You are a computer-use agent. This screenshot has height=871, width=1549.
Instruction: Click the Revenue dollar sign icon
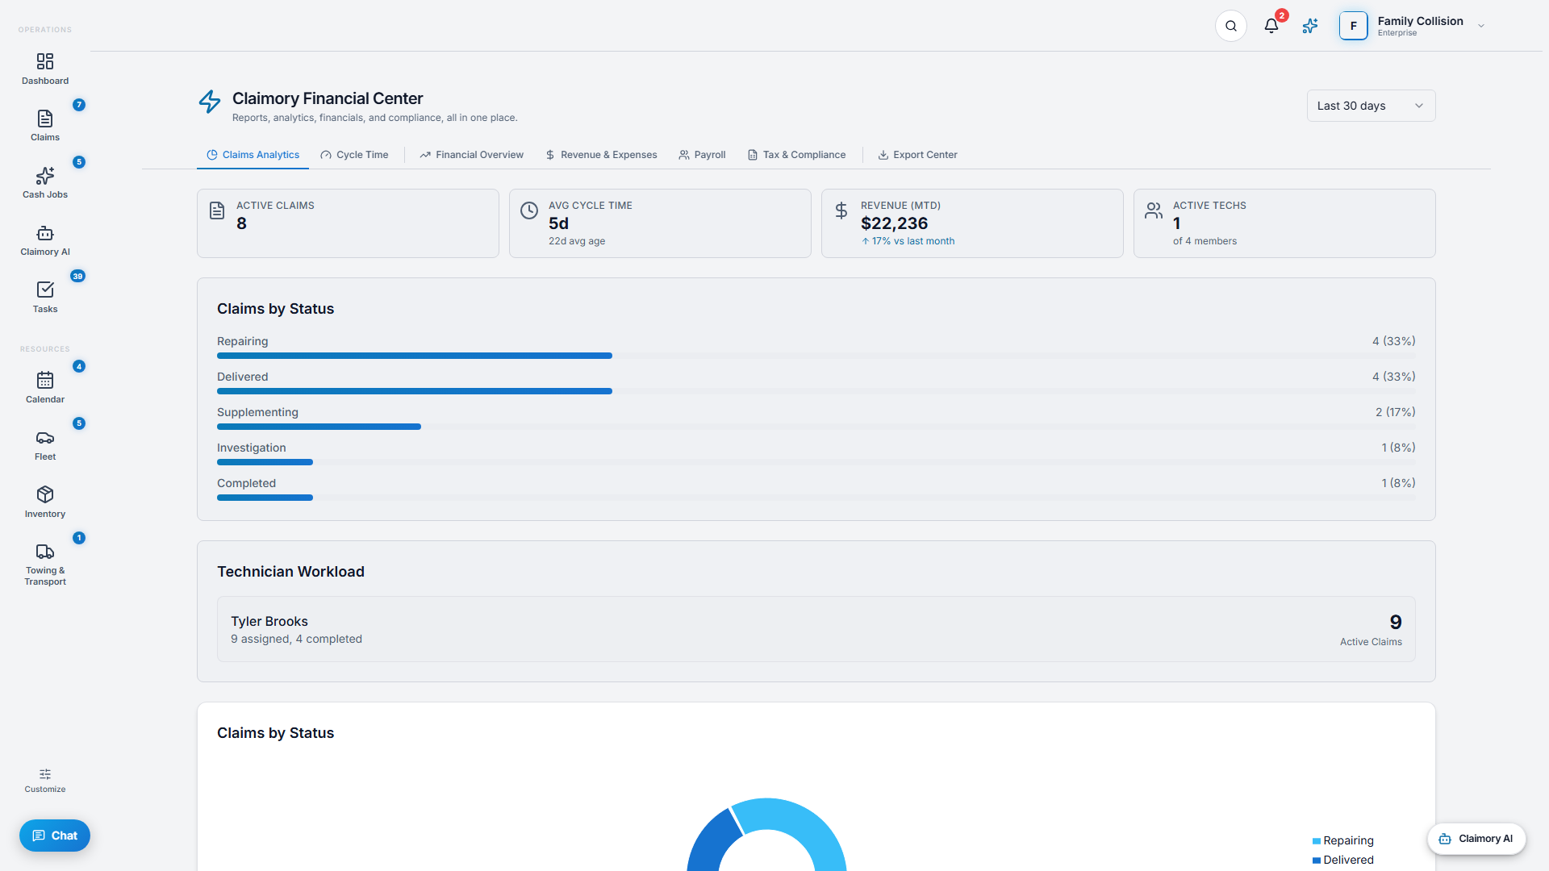841,210
